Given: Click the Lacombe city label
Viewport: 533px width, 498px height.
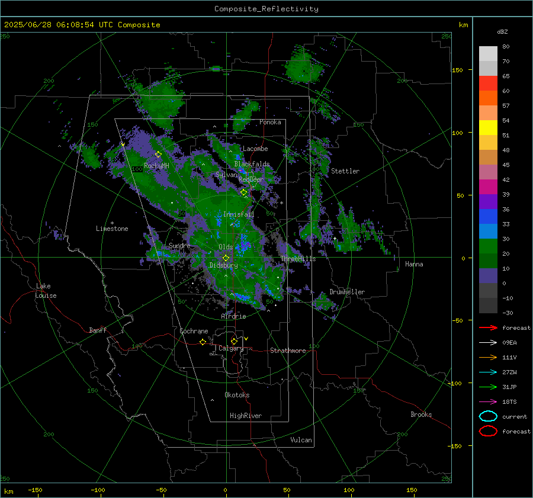Looking at the screenshot, I should coord(255,149).
